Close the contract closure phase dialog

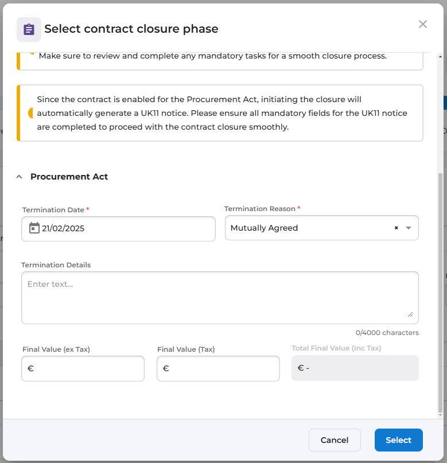pos(423,24)
